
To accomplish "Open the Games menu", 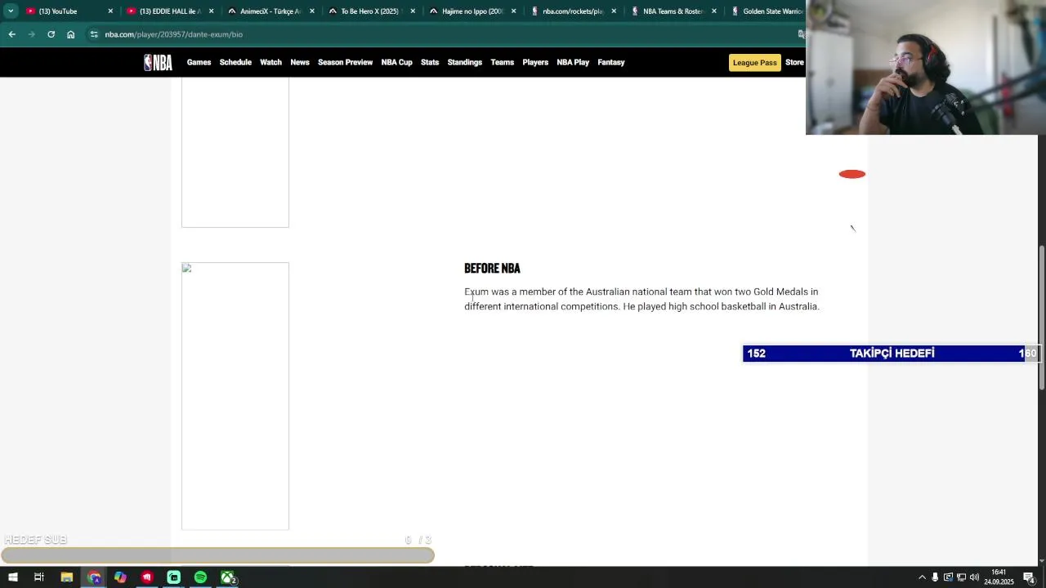I will pyautogui.click(x=199, y=63).
